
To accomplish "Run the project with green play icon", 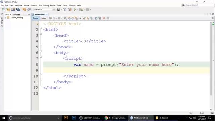I will [x=75, y=10].
